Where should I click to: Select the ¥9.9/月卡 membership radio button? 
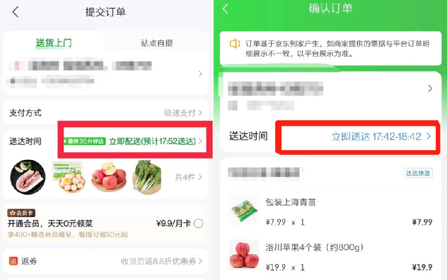[x=198, y=224]
